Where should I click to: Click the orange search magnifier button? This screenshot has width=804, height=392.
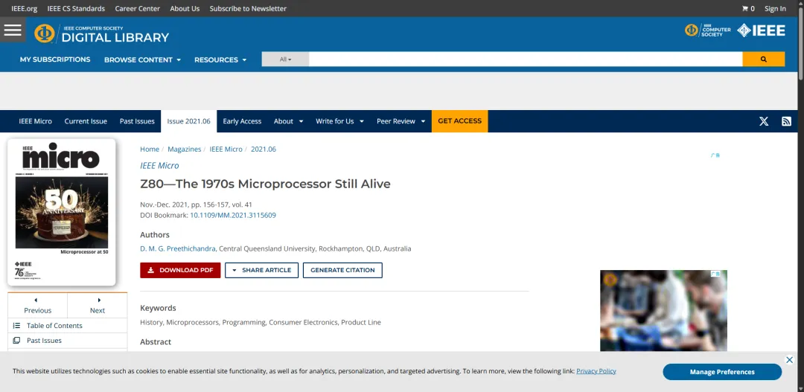tap(764, 60)
